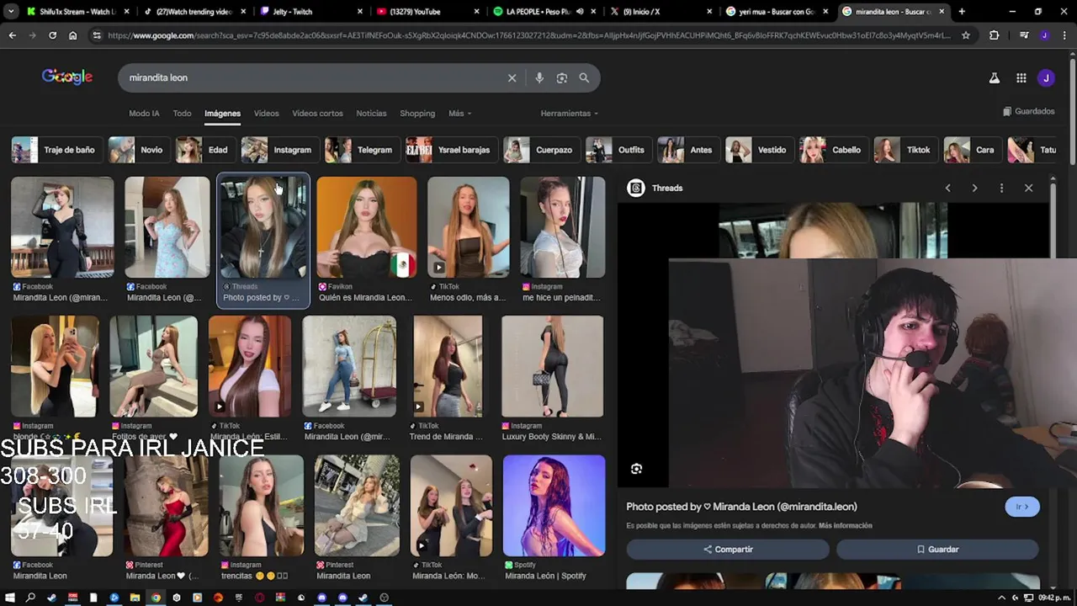1077x606 pixels.
Task: Switch to the Modo IA tab
Action: coord(144,114)
